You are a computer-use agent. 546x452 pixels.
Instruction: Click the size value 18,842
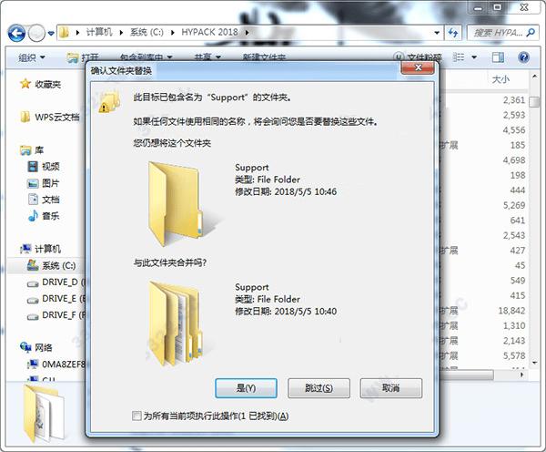pyautogui.click(x=511, y=311)
